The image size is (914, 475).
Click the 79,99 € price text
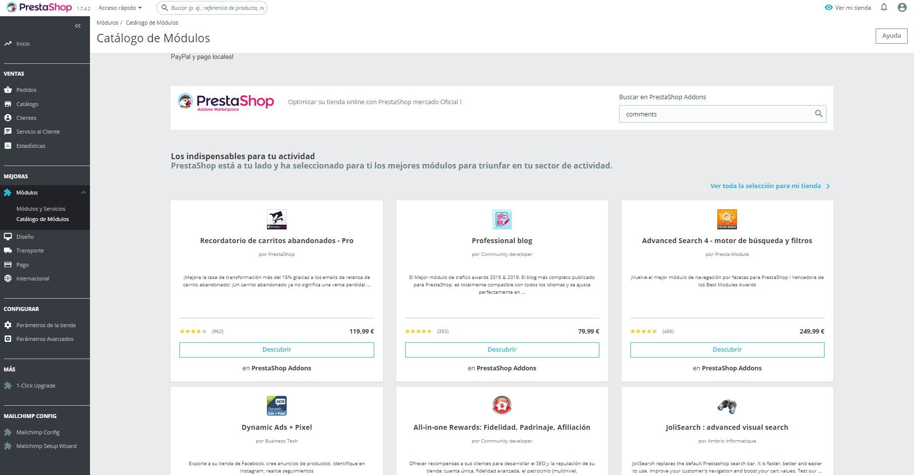(x=589, y=332)
